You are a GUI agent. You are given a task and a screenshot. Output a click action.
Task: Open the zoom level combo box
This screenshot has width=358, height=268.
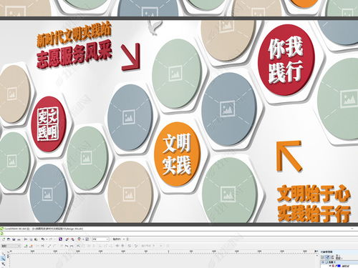click(100, 239)
